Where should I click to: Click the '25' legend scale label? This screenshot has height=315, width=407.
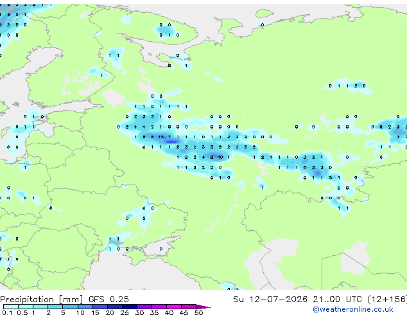click(x=125, y=312)
